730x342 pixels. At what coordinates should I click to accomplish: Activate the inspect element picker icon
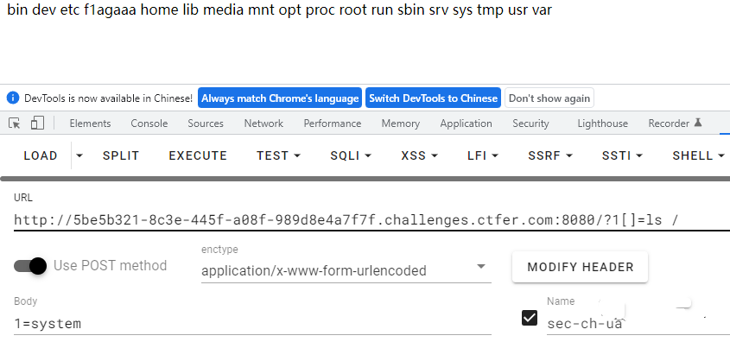click(x=15, y=123)
